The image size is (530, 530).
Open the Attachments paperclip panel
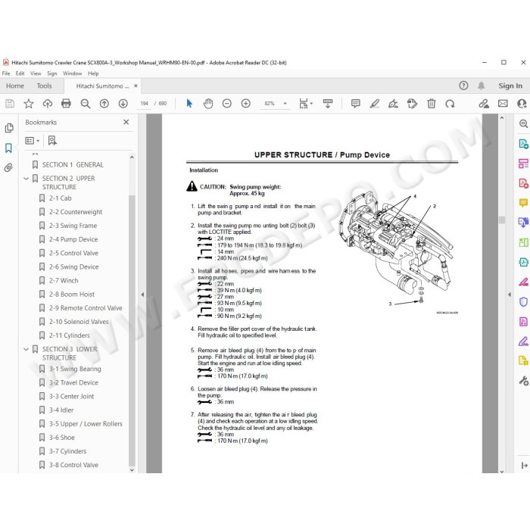[8, 167]
